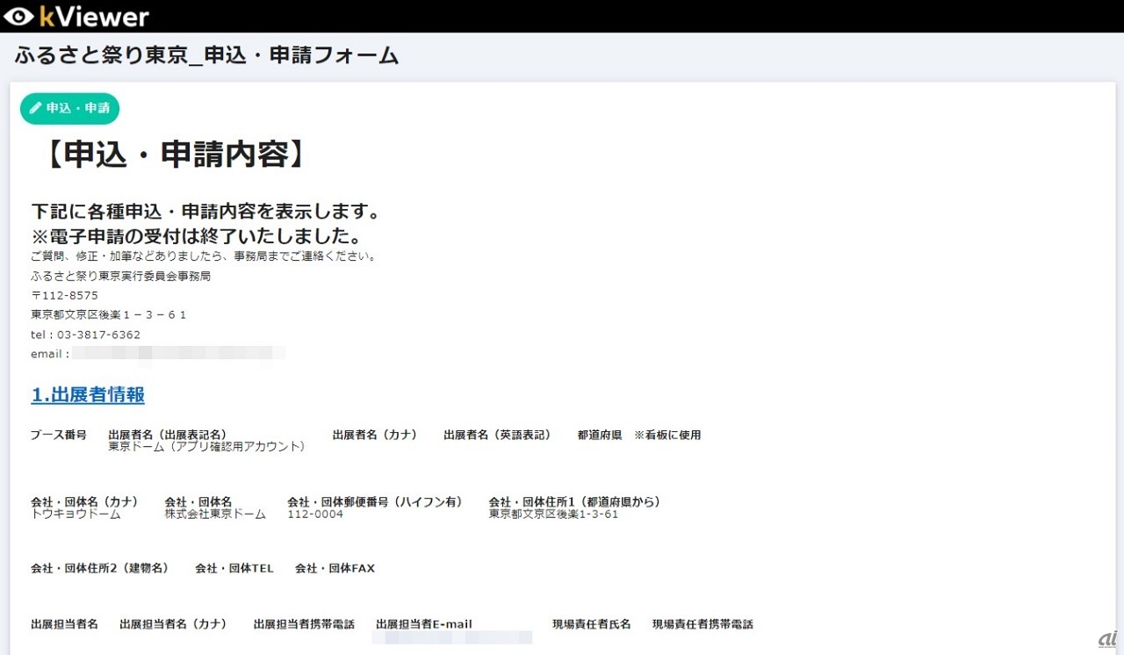
Task: Select the 東京ドーム（アプリ確認用アカウント） value
Action: (206, 447)
